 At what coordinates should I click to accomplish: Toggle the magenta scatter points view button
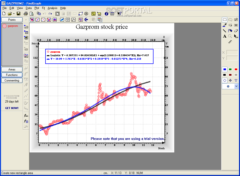32,20
